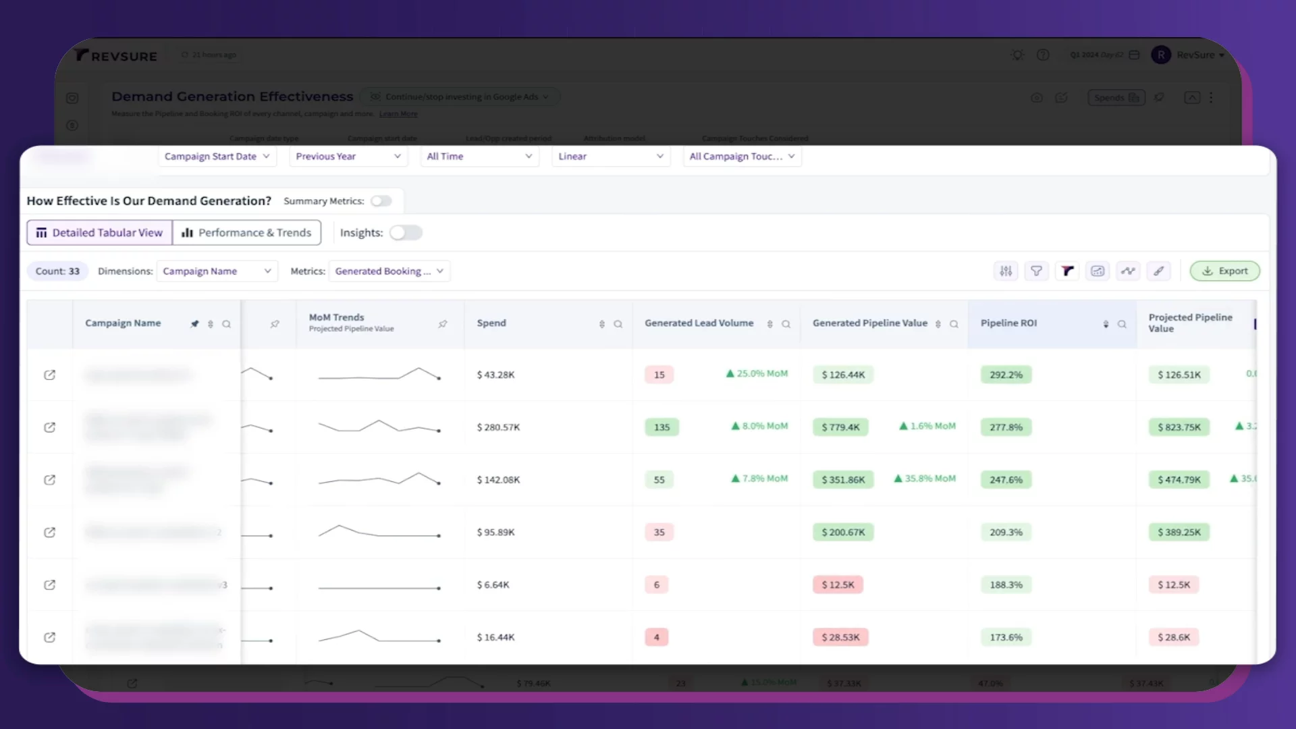Unpin the Campaign Name column
The width and height of the screenshot is (1296, 729).
coord(194,324)
